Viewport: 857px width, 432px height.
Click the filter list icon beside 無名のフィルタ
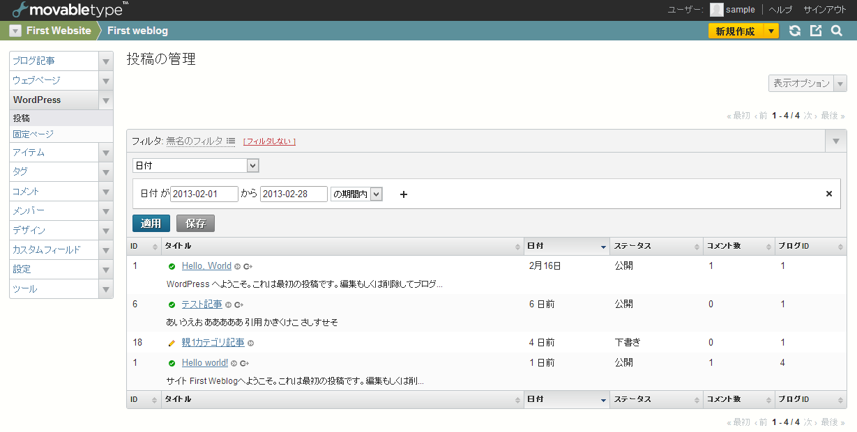pos(231,141)
